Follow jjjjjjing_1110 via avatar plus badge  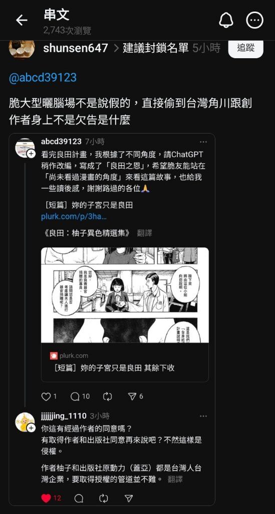(31, 428)
